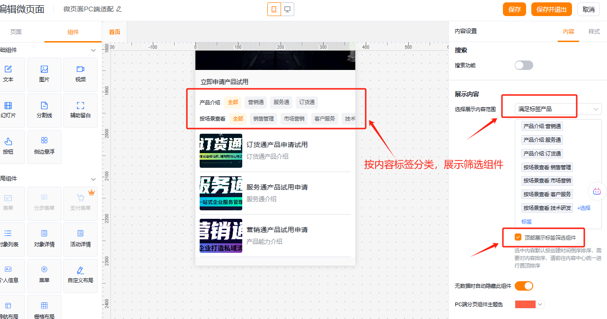The height and width of the screenshot is (319, 607).
Task: Add the 支付表单 payment form component
Action: pos(80,203)
